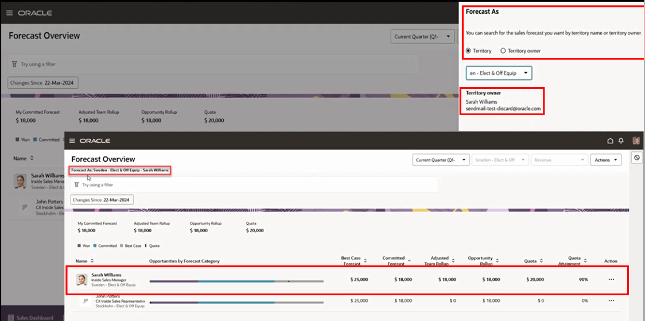Image resolution: width=645 pixels, height=321 pixels.
Task: Click John Potters name in background window
Action: [49, 202]
